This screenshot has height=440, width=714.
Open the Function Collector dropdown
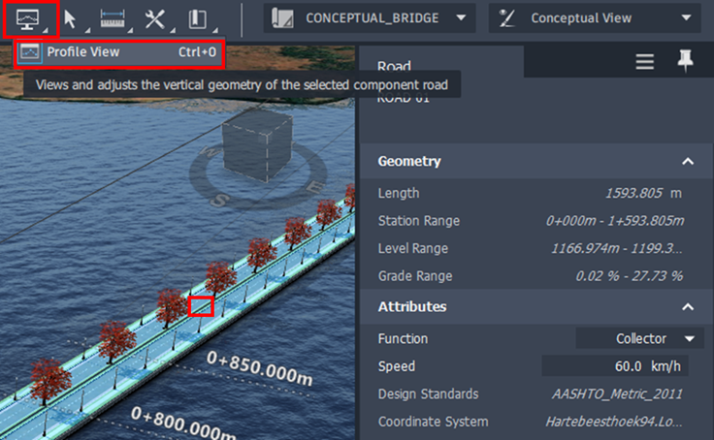coord(639,338)
